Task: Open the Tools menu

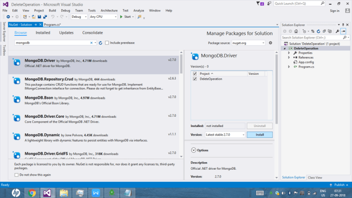Action: point(92,10)
